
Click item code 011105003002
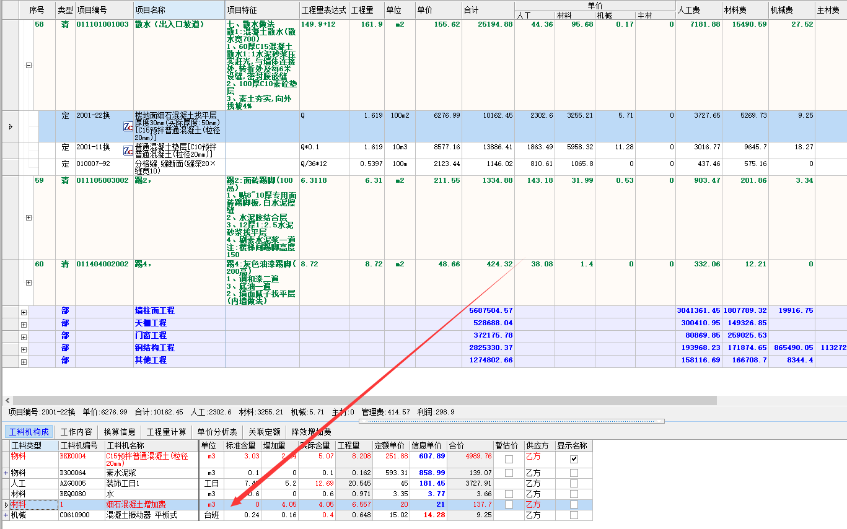[103, 180]
